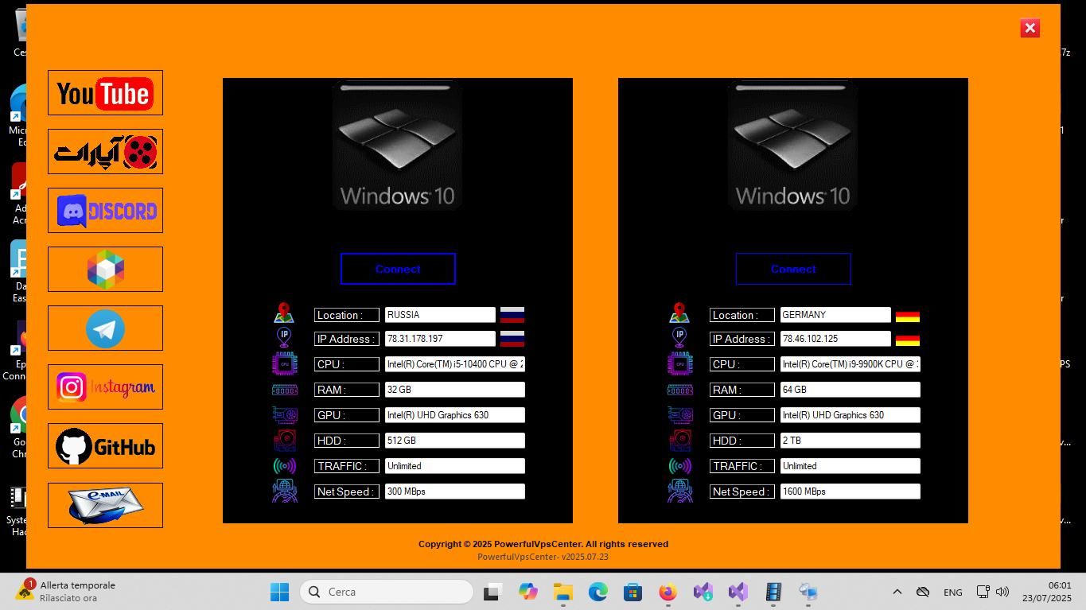The width and height of the screenshot is (1086, 610).
Task: Click the HDD icon next to 512 GB
Action: 285,441
